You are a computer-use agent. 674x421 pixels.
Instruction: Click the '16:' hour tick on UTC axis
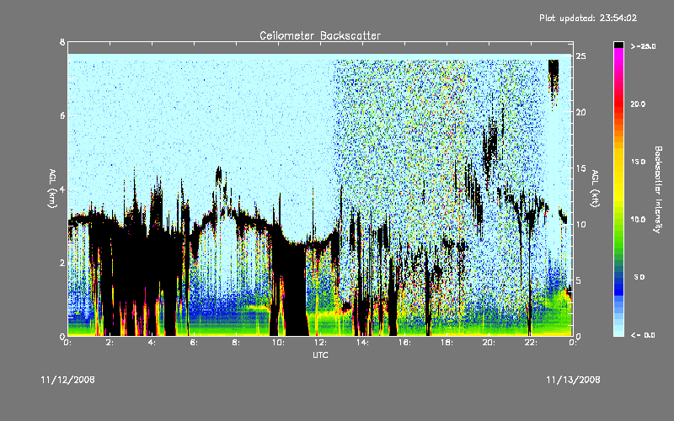404,343
